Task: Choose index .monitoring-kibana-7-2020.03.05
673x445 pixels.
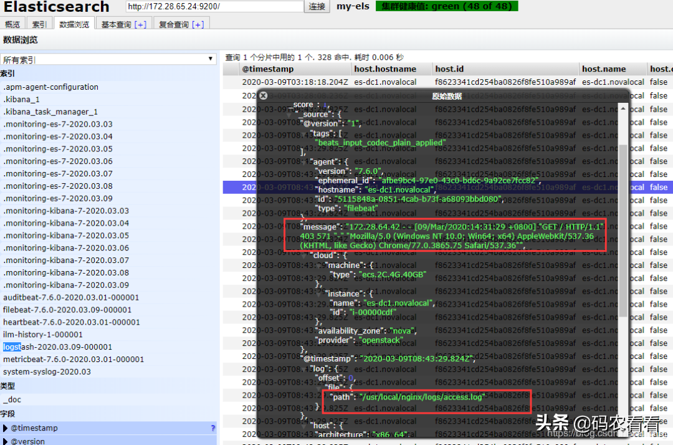Action: [x=66, y=236]
